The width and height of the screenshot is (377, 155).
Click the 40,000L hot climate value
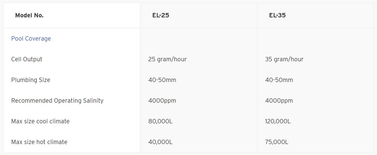point(160,142)
